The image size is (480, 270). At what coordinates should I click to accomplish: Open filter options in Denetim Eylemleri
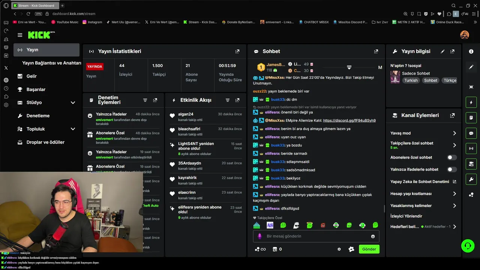145,100
